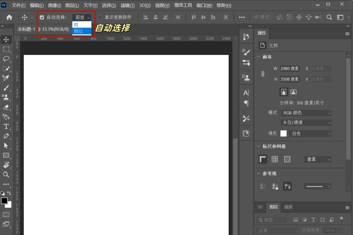This screenshot has height=235, width=353.
Task: Click the white 填色 color swatch
Action: (284, 134)
